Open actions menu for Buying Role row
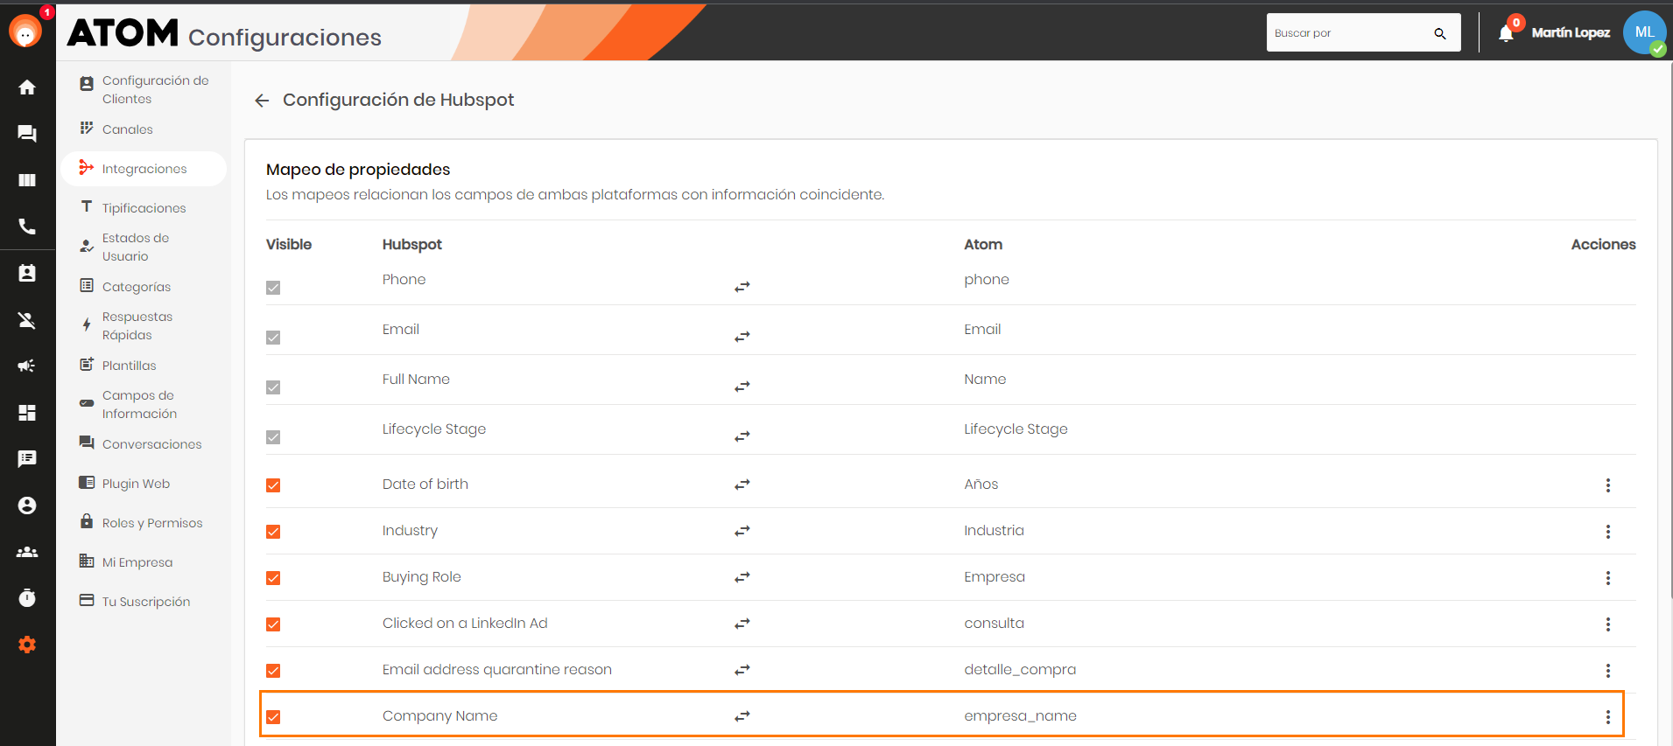 tap(1608, 578)
